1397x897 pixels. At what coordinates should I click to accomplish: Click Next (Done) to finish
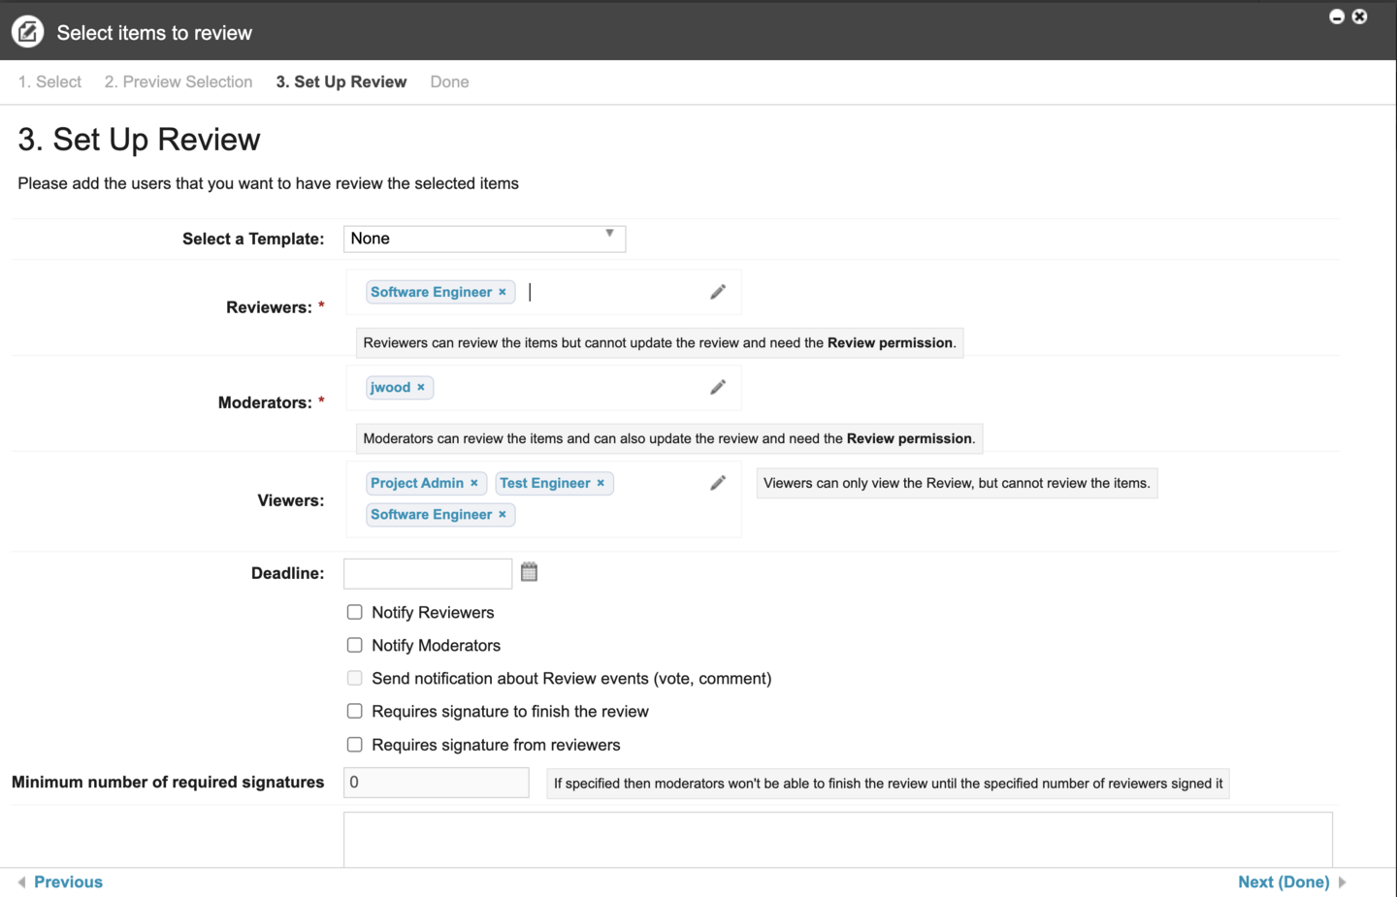pos(1283,881)
